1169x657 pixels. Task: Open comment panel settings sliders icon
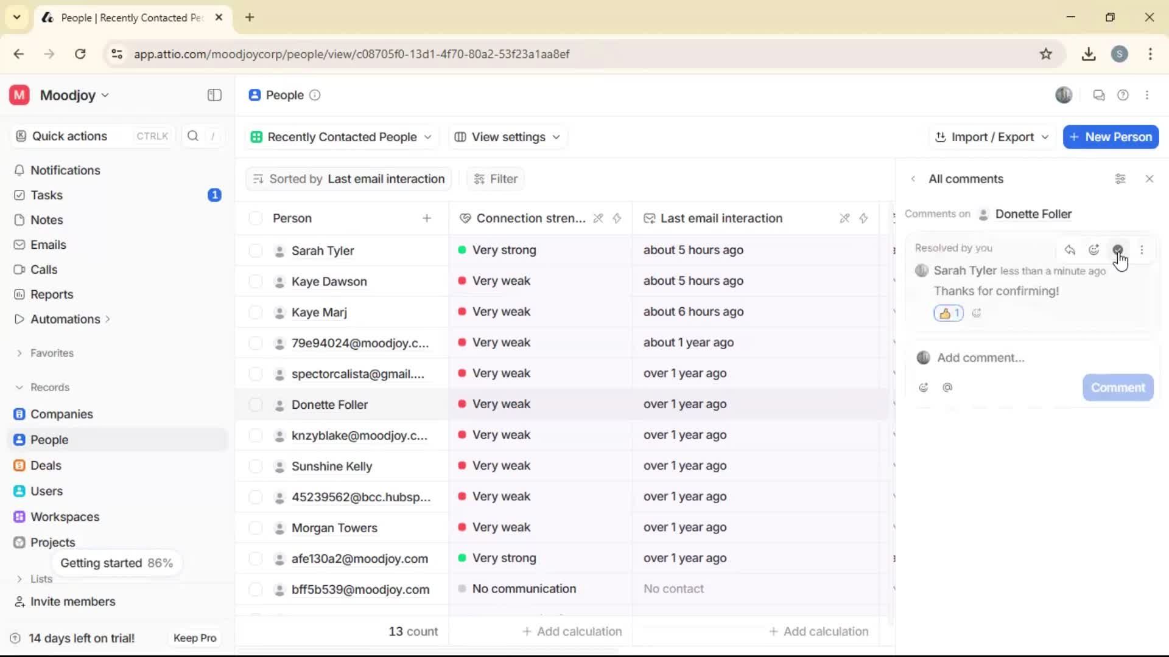[1121, 178]
